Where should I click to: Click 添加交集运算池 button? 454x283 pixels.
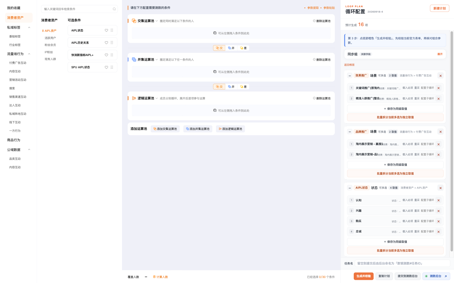click(165, 129)
